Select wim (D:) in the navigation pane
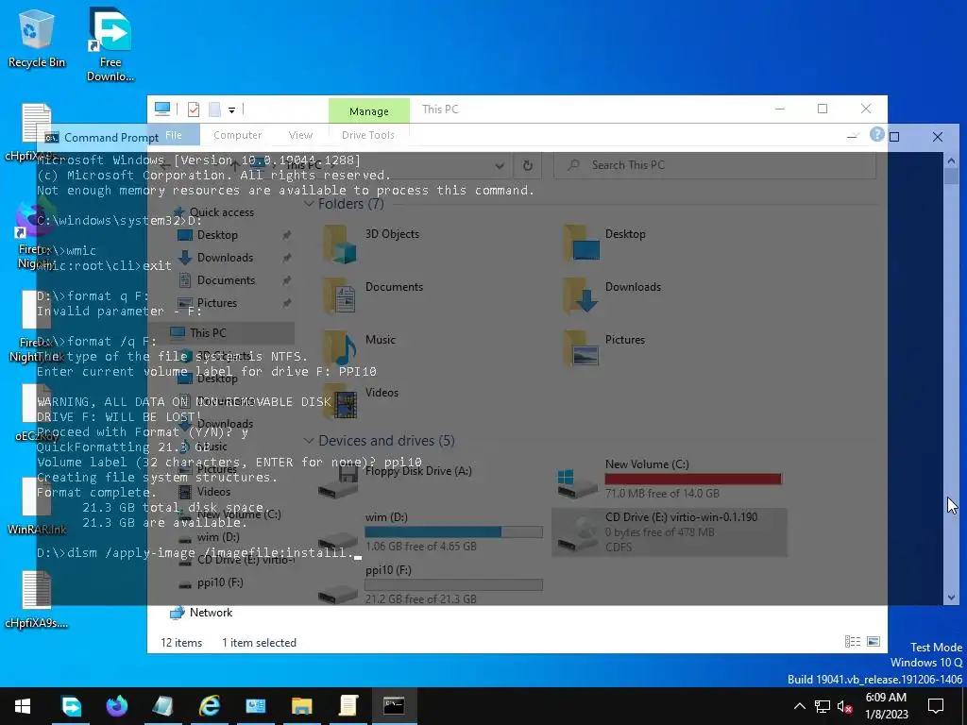The width and height of the screenshot is (967, 725). pyautogui.click(x=218, y=537)
